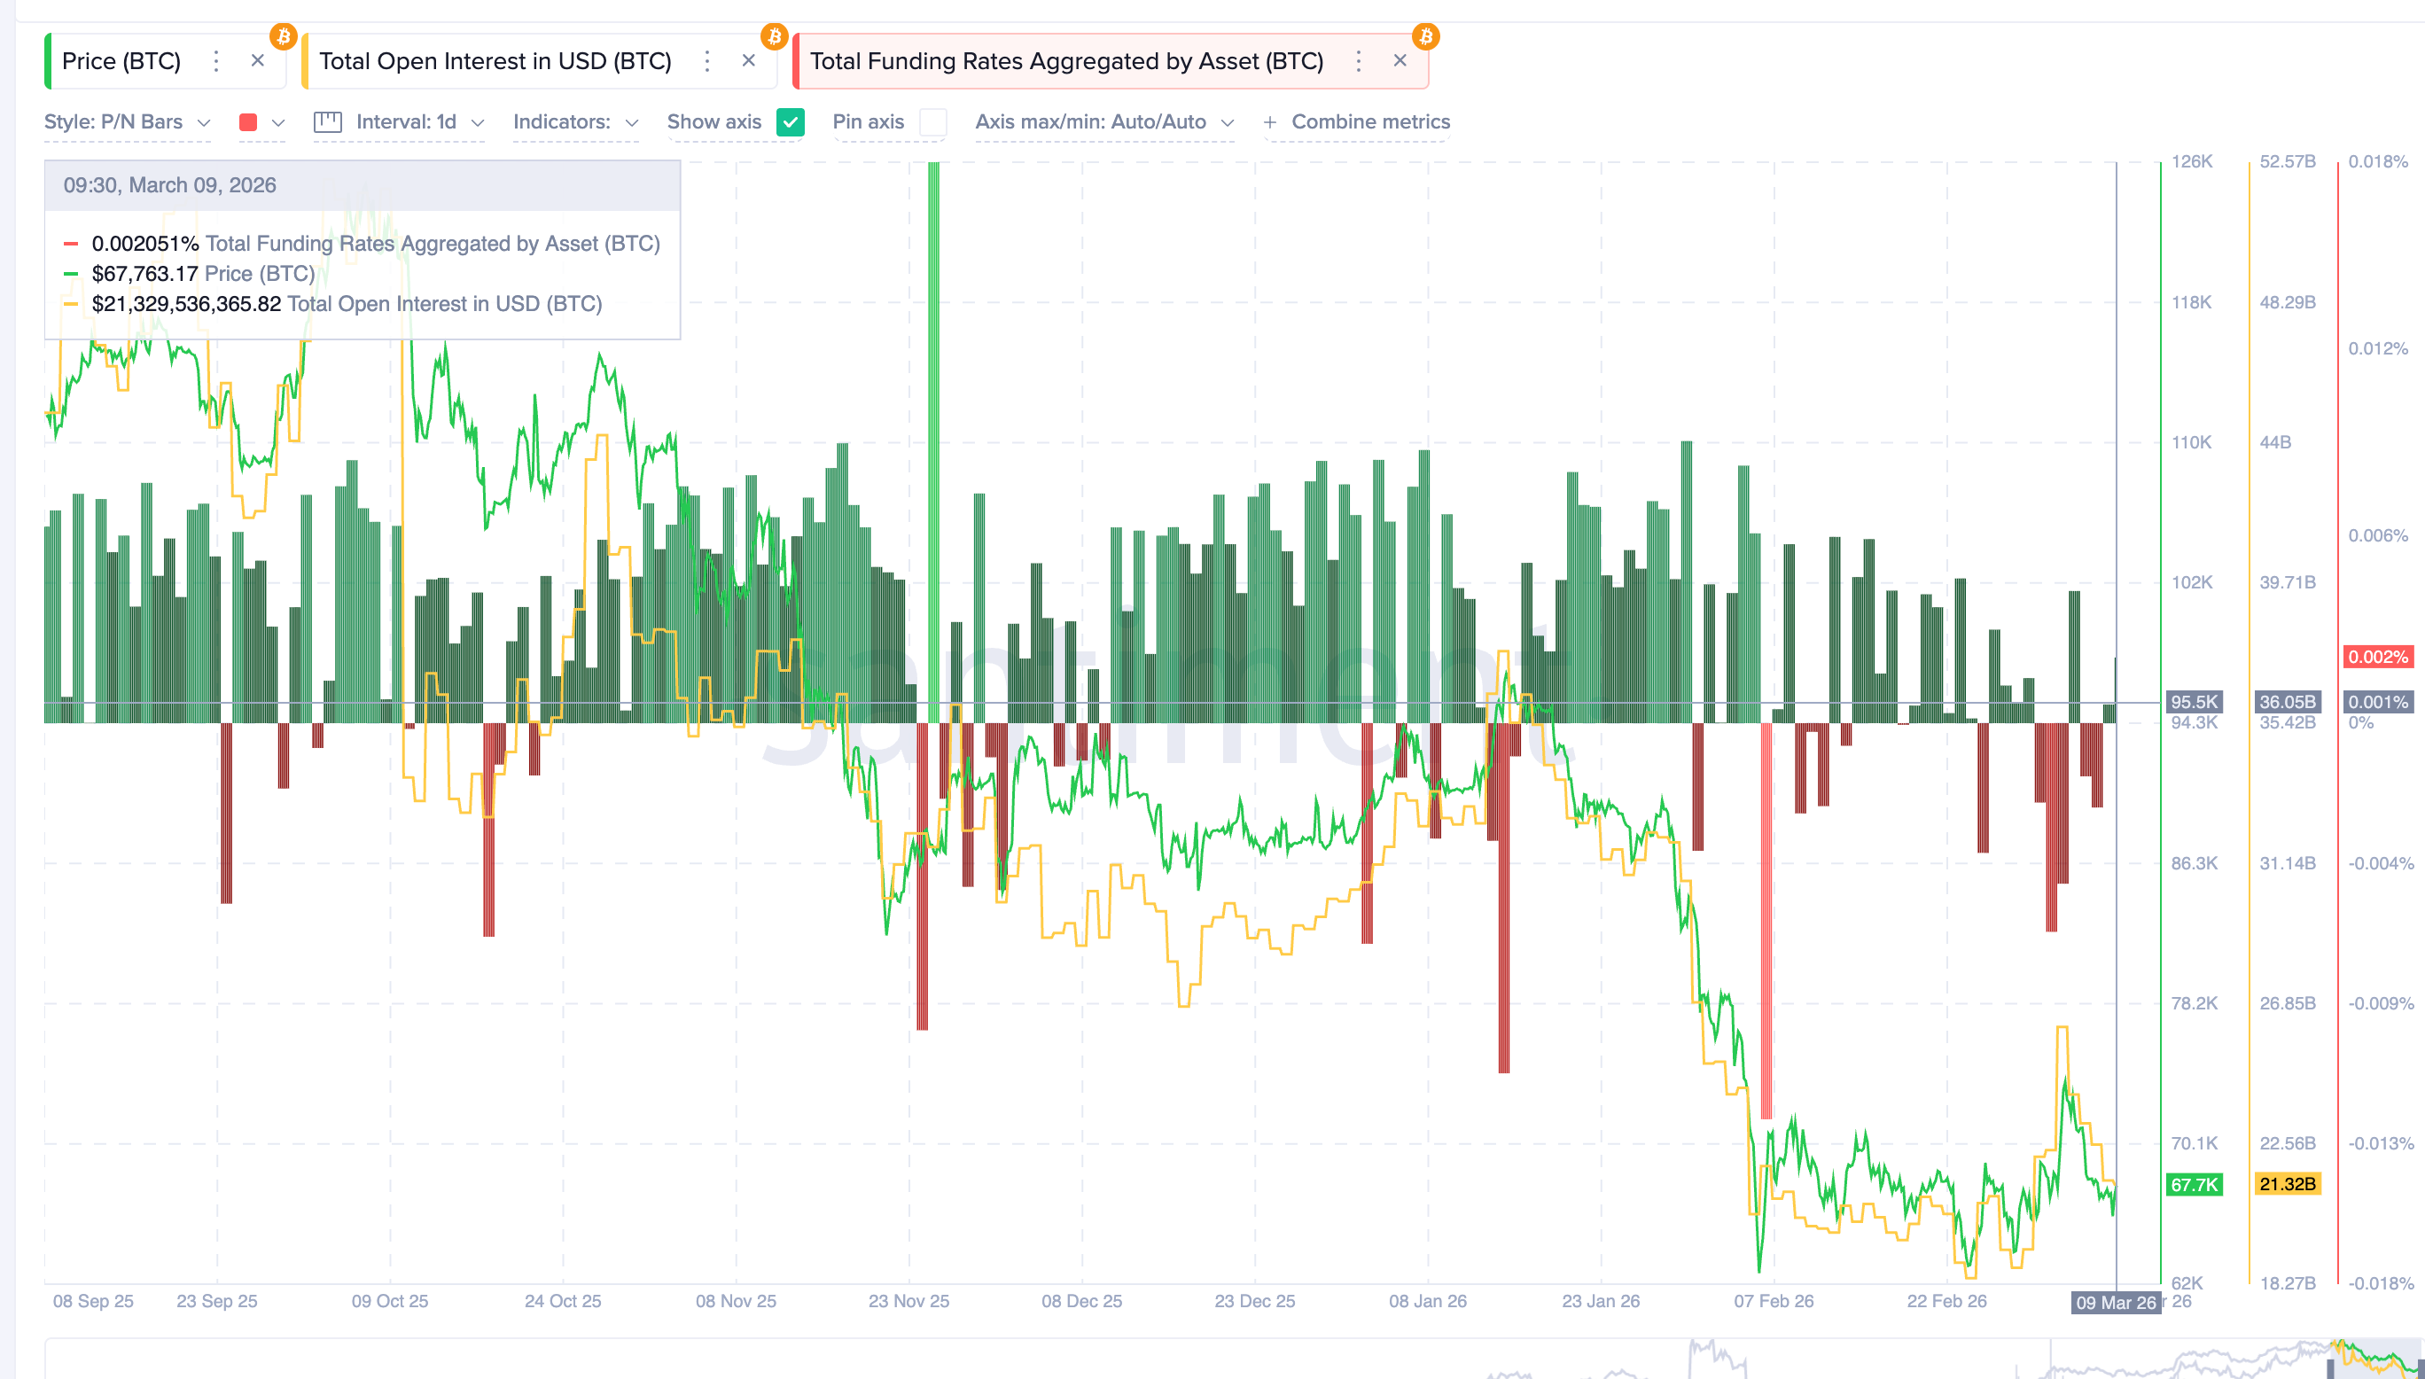Click the 09 Mar 26 date marker
2425x1379 pixels.
(x=2116, y=1302)
